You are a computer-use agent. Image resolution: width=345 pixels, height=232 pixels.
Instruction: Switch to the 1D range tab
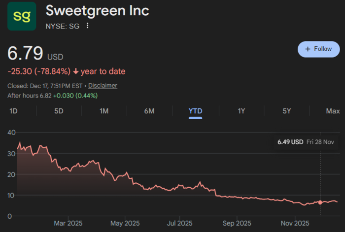pyautogui.click(x=14, y=111)
